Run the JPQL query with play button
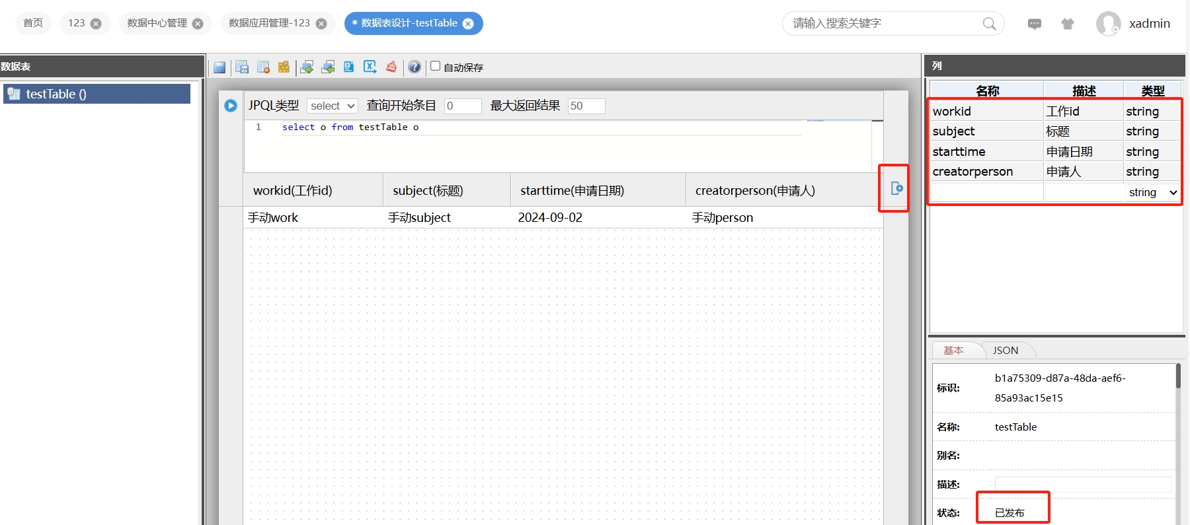Screen dimensions: 1190x525 tap(231, 106)
